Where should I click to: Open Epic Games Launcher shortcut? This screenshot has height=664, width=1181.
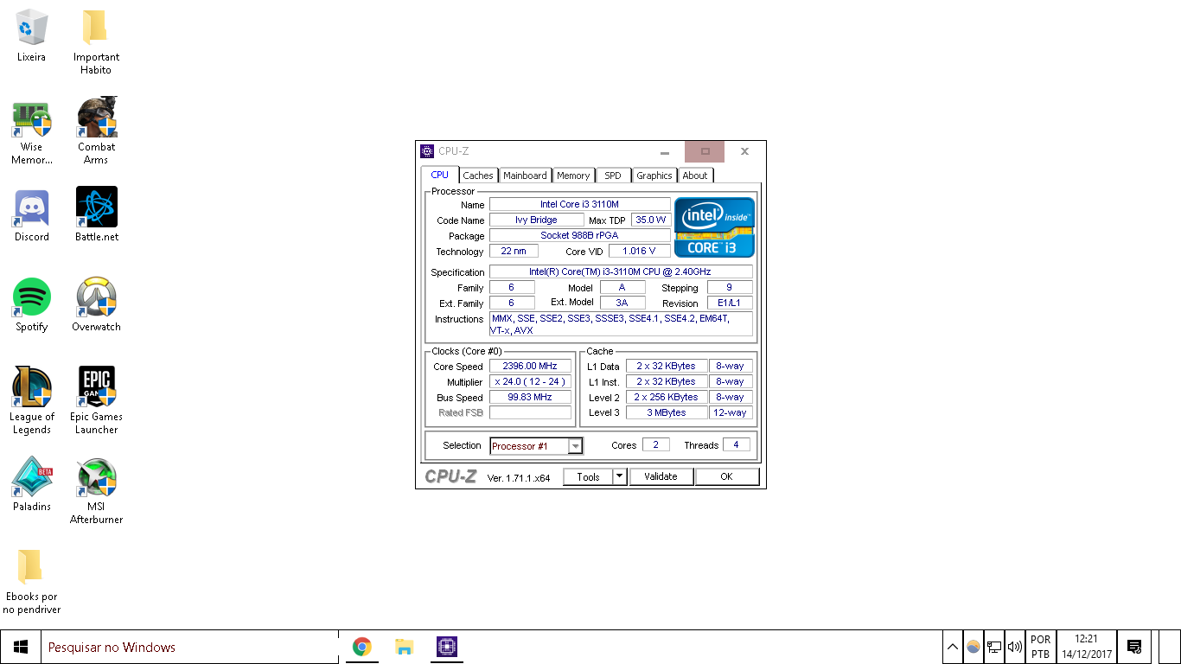click(96, 401)
